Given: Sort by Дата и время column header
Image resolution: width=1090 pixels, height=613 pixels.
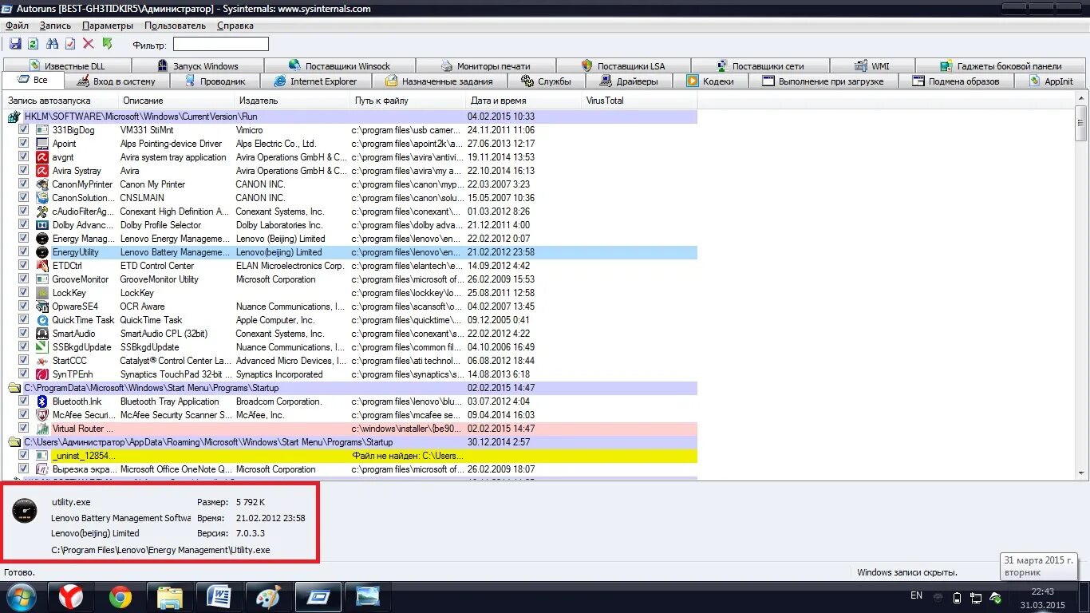Looking at the screenshot, I should (x=523, y=101).
